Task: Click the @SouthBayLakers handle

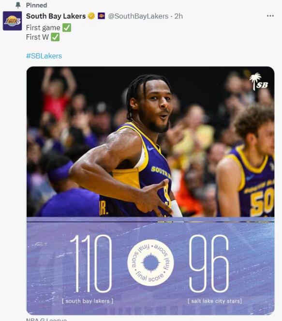Action: 138,16
